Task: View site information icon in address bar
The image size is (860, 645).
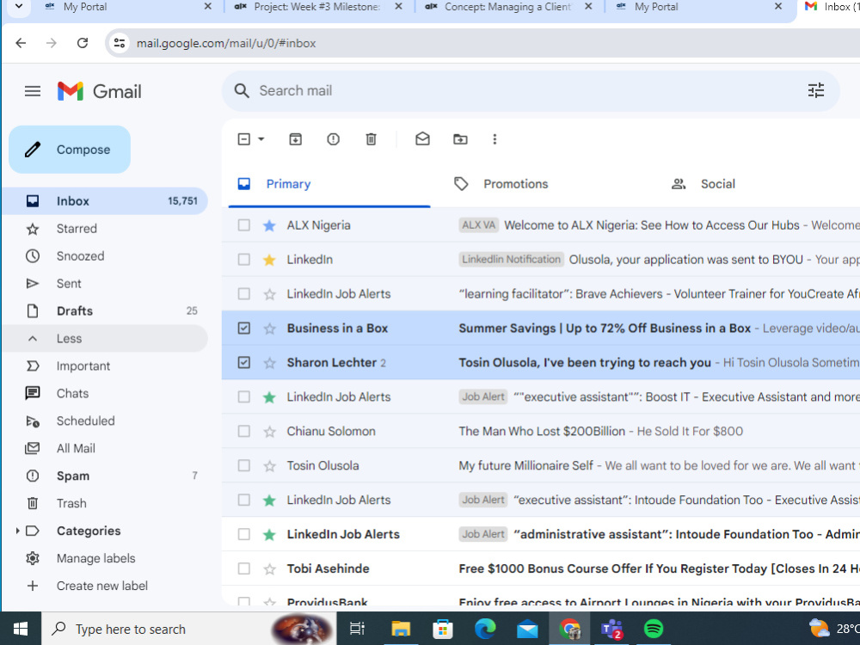Action: pos(119,43)
